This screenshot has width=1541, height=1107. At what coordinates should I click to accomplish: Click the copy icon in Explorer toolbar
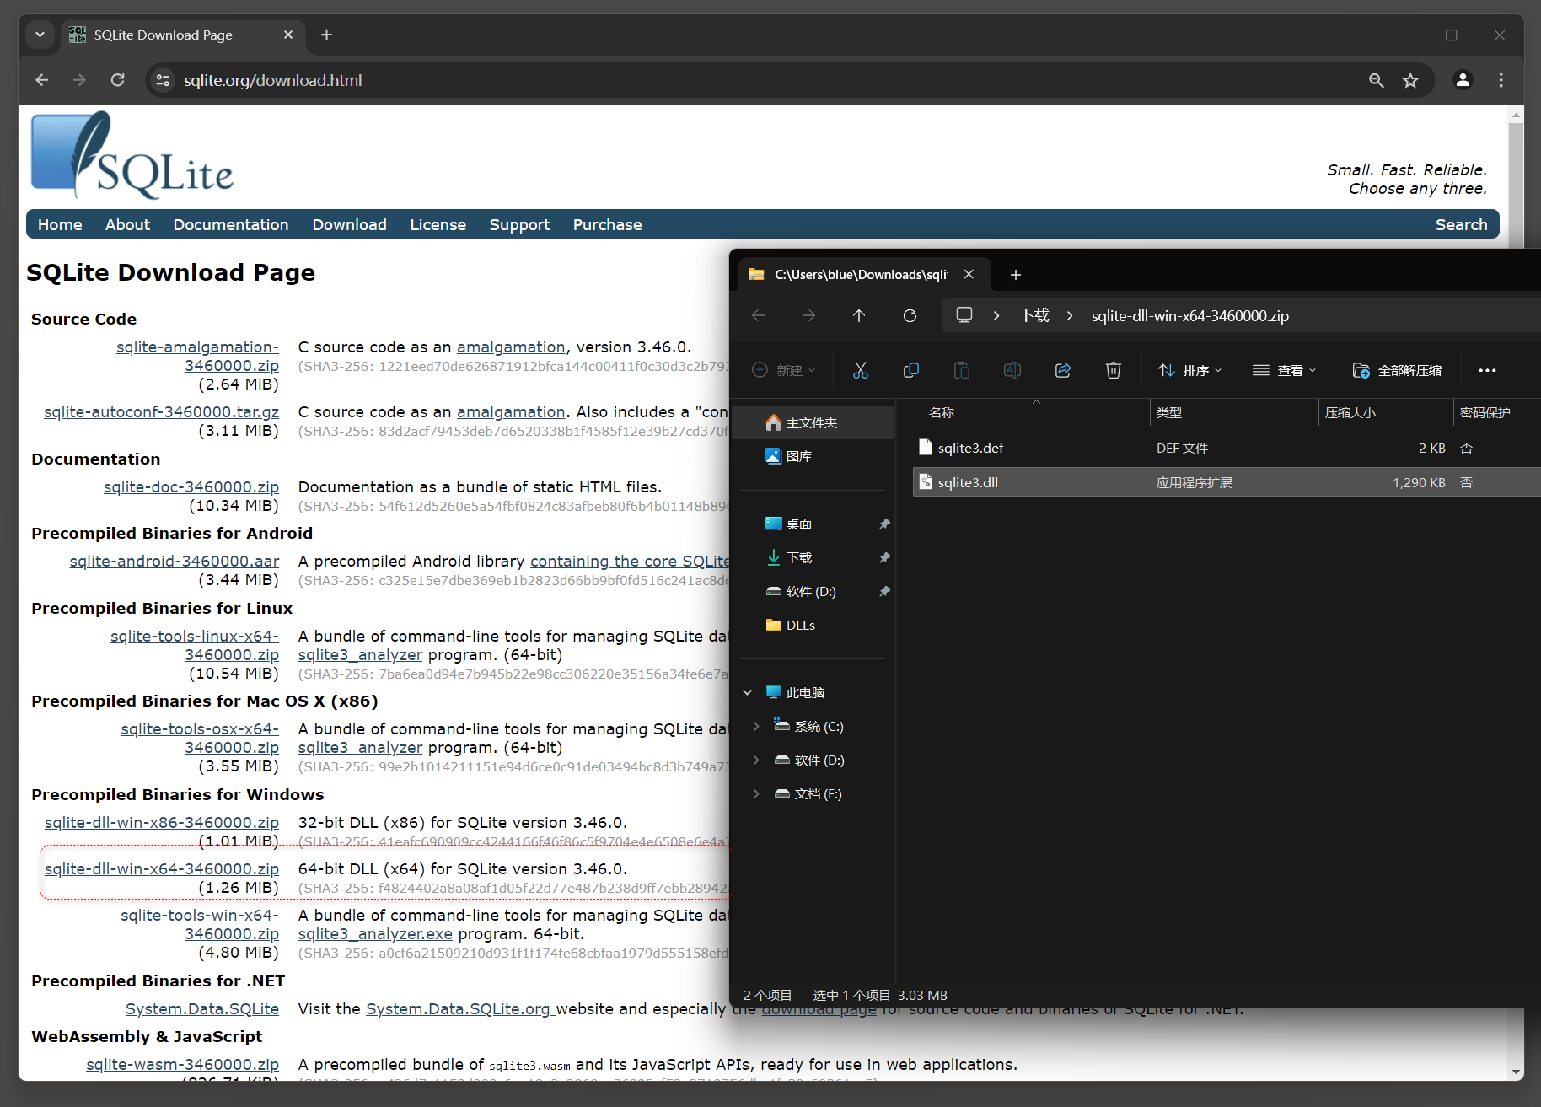pos(910,370)
